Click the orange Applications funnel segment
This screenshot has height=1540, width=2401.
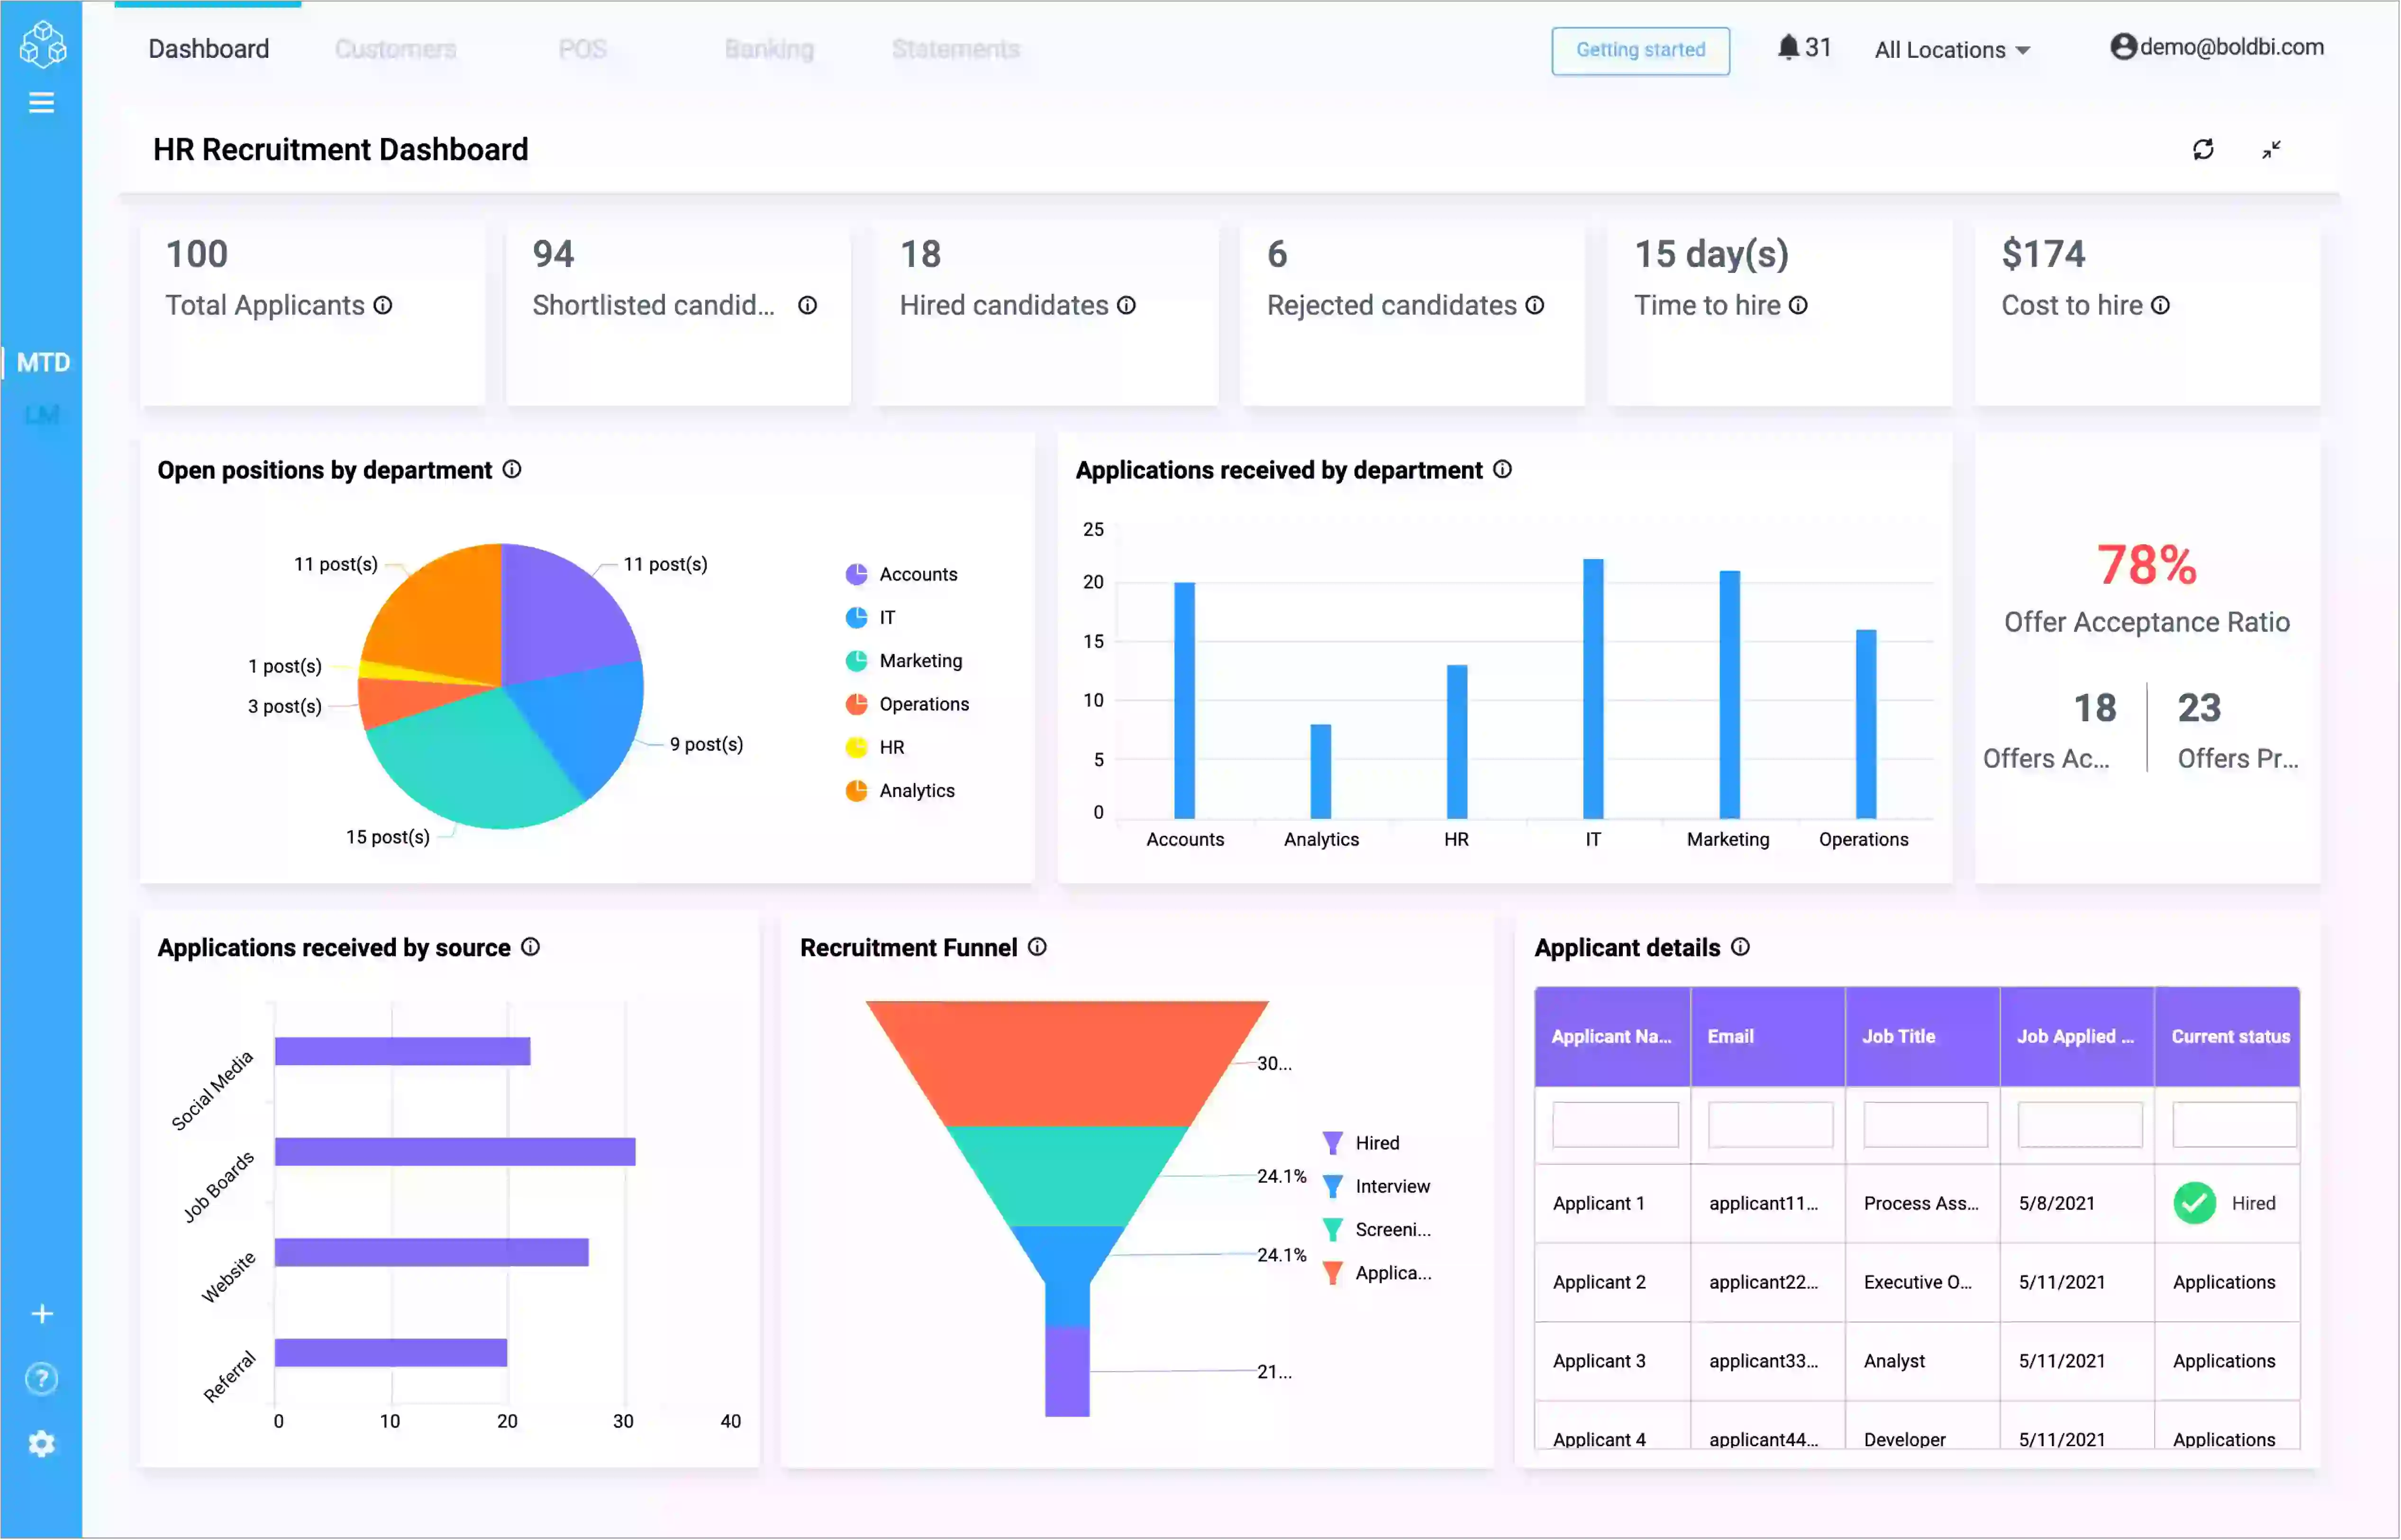pos(1067,1063)
